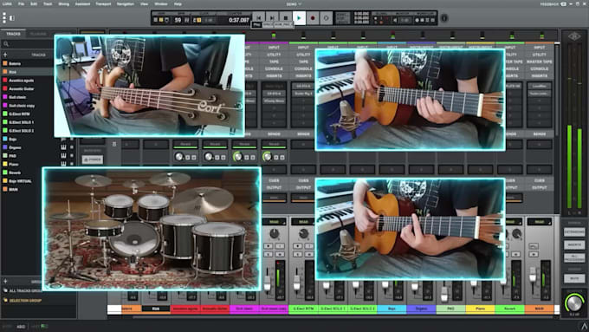Viewport: 589px width, 332px height.
Task: Open READ automation dropdown on MAIN channel
Action: click(540, 222)
